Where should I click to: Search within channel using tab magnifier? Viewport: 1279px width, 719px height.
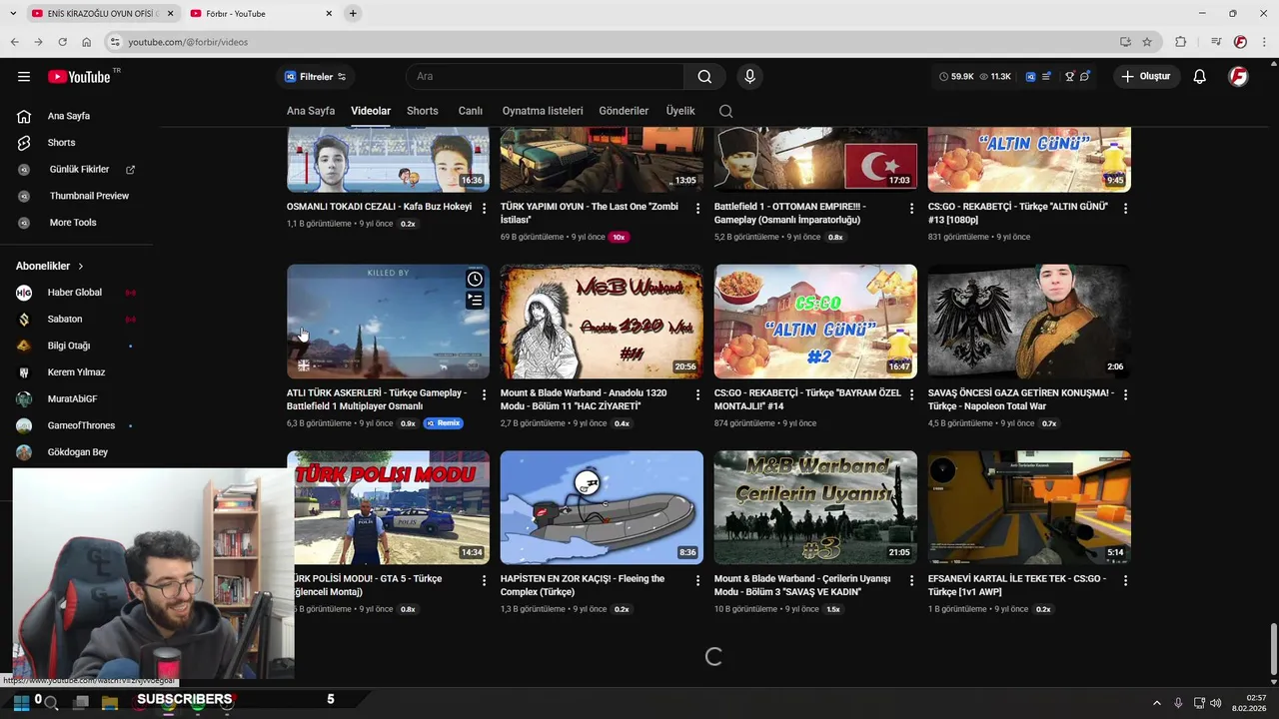[725, 111]
